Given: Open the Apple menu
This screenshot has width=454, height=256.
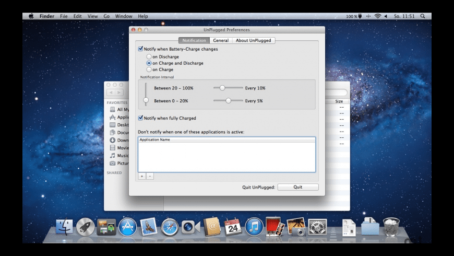Looking at the screenshot, I should 31,16.
